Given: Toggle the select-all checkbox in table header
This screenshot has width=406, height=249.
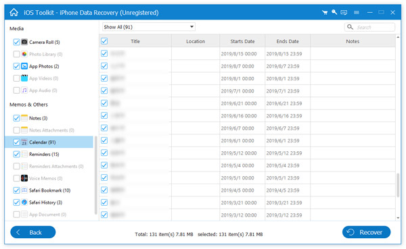Looking at the screenshot, I should coord(104,41).
